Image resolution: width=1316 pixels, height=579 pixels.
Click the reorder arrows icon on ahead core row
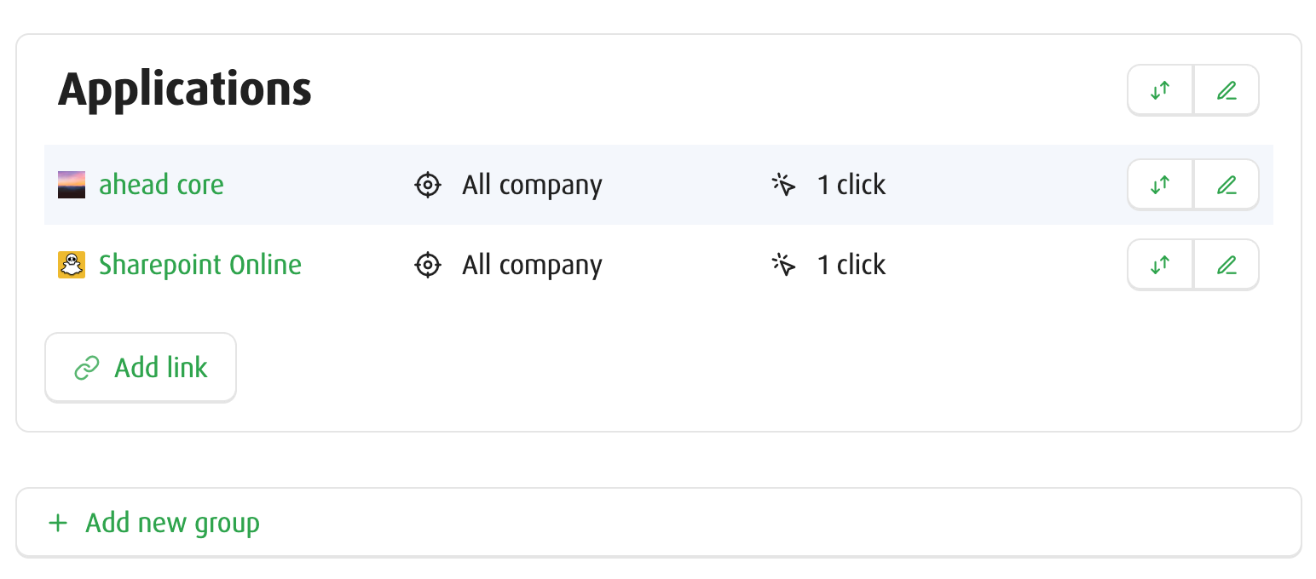[x=1159, y=184]
